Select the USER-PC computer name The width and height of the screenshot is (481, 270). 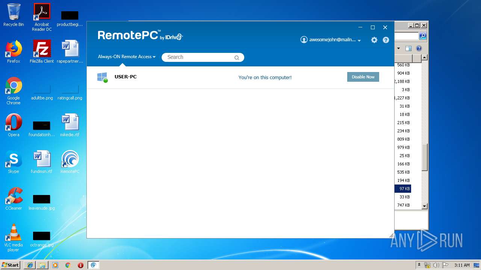126,77
